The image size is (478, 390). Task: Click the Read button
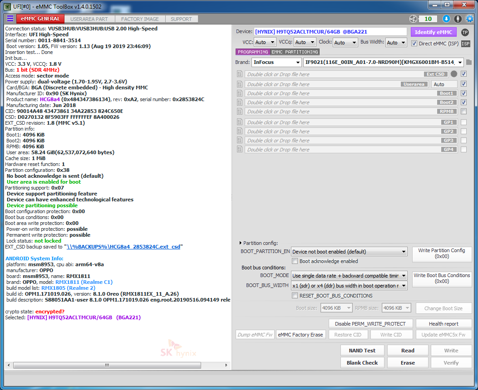(408, 351)
